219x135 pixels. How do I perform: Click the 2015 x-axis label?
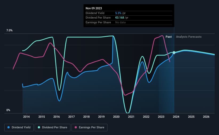(42, 117)
